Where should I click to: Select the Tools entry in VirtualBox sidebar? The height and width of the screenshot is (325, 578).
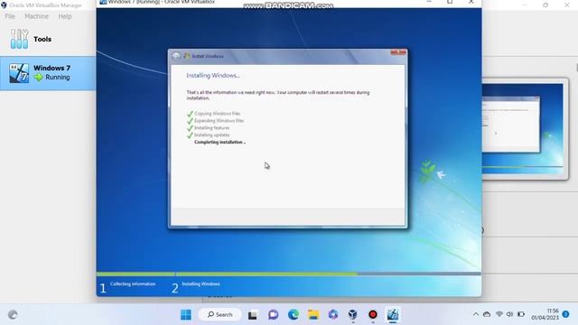(48, 39)
